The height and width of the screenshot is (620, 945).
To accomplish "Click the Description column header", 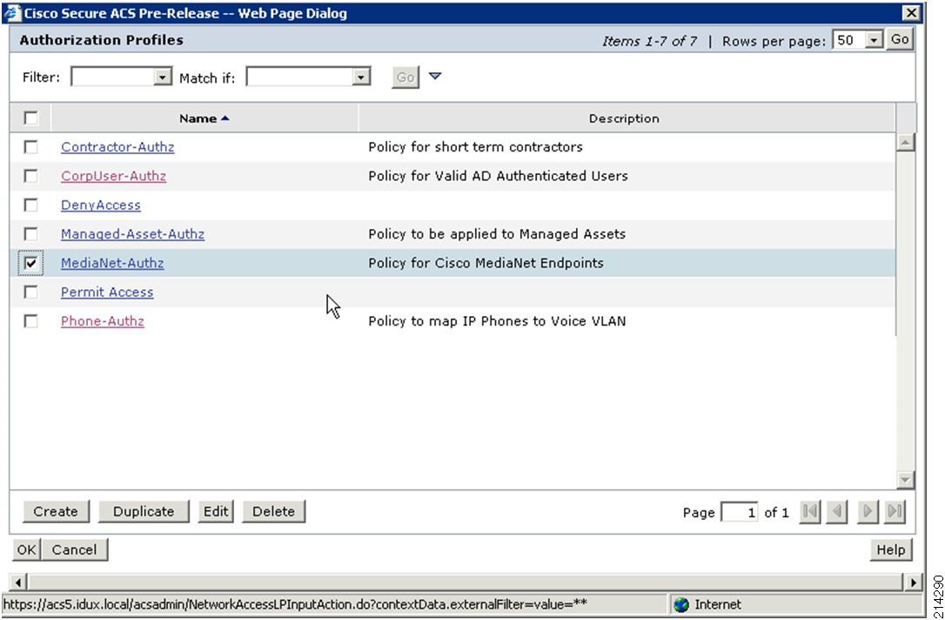I will (x=624, y=118).
